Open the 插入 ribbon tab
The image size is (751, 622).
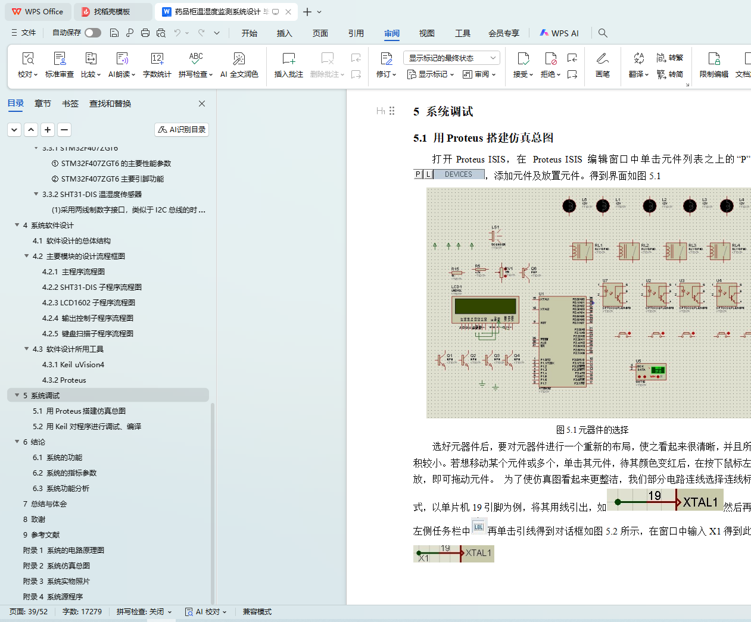point(285,33)
